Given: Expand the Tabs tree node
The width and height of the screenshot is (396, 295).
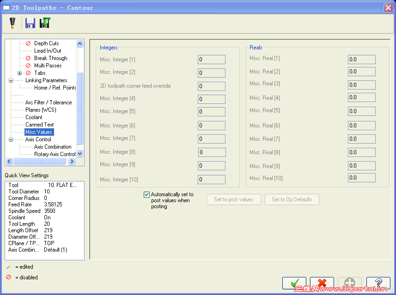Looking at the screenshot, I should pos(19,73).
